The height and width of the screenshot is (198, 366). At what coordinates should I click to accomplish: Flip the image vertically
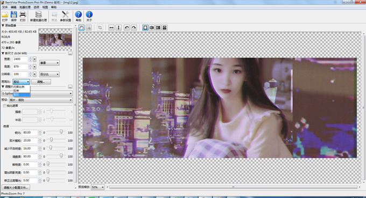coord(118,28)
